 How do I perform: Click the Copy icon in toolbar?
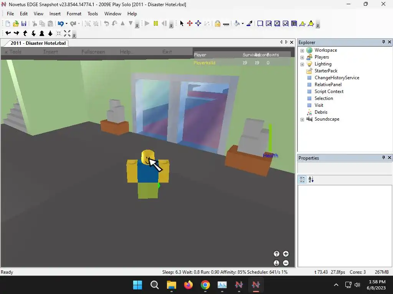click(x=42, y=23)
